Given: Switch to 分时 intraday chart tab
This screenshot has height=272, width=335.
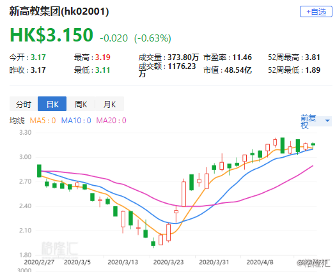Looking at the screenshot, I should click(x=24, y=104).
